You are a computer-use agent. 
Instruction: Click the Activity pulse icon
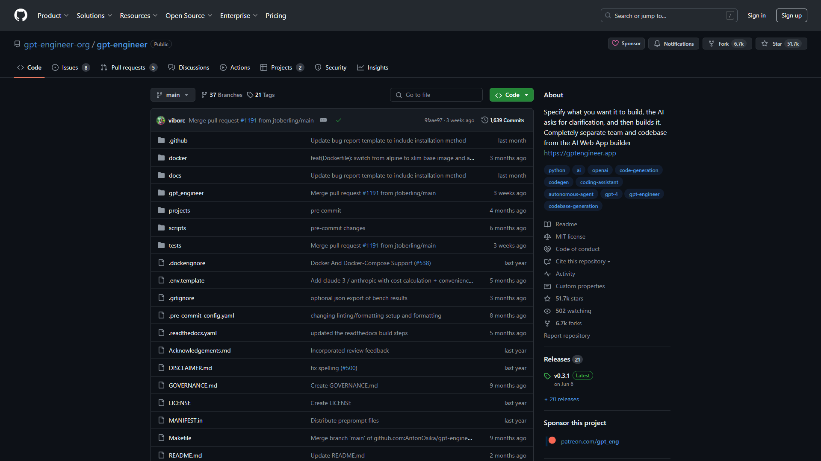[547, 274]
